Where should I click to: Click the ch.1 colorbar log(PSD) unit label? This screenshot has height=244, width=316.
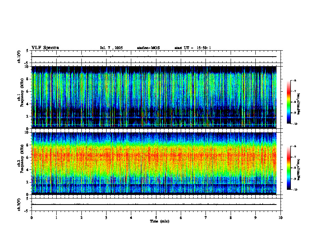click(299, 104)
